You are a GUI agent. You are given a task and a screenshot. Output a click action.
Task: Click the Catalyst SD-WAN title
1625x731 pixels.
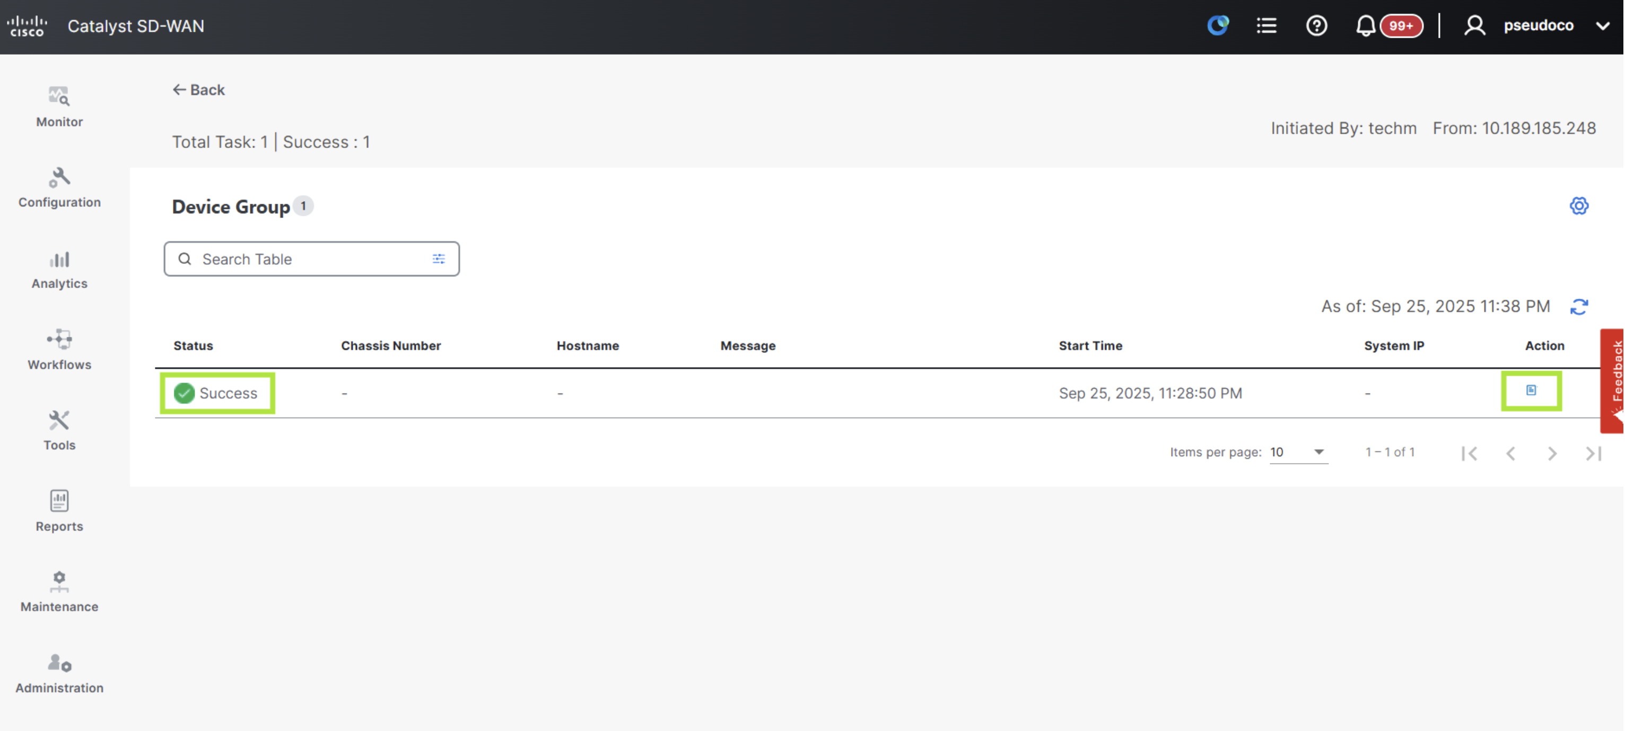(136, 26)
